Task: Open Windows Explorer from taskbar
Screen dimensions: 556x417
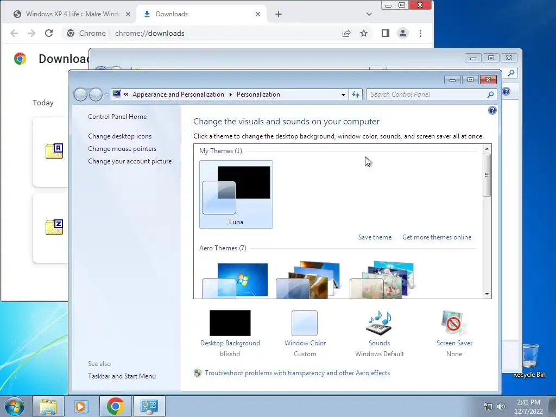Action: pyautogui.click(x=48, y=406)
